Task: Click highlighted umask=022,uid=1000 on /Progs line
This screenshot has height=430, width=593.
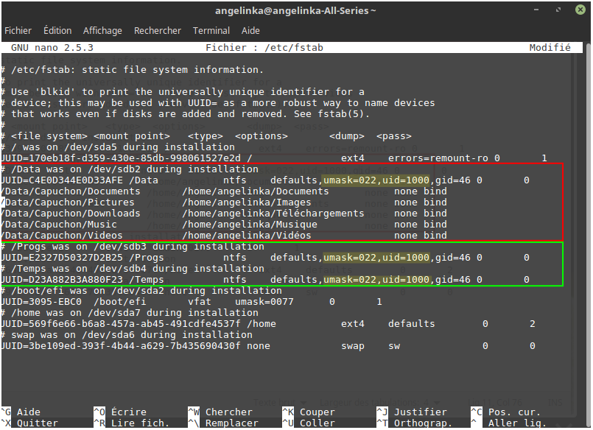Action: coord(376,258)
